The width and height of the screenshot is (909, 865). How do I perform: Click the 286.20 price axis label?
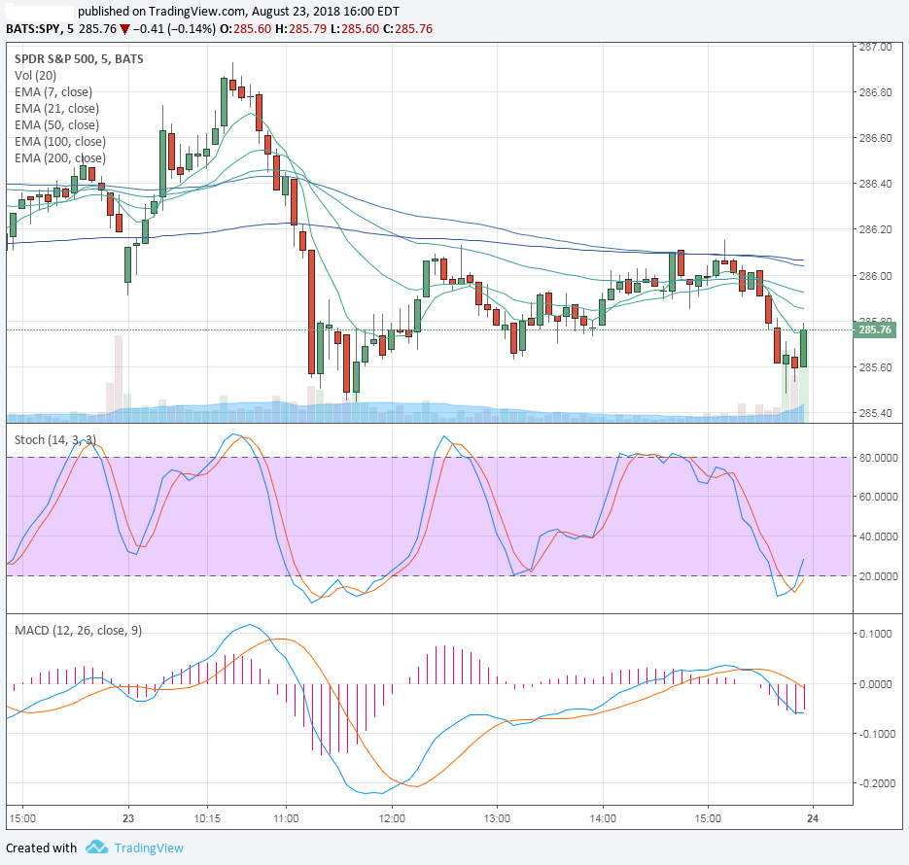coord(875,229)
